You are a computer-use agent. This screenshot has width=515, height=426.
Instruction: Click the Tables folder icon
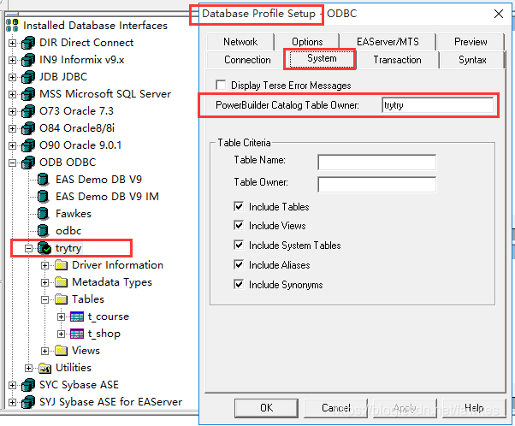point(61,299)
